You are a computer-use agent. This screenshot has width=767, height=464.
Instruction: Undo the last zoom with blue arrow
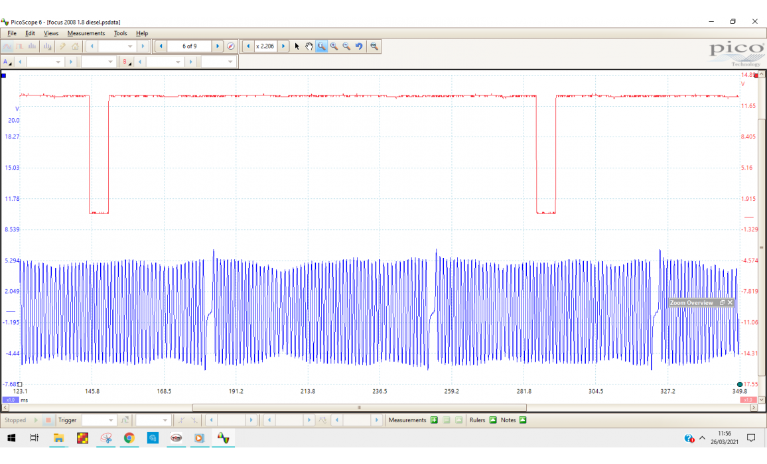(x=359, y=46)
